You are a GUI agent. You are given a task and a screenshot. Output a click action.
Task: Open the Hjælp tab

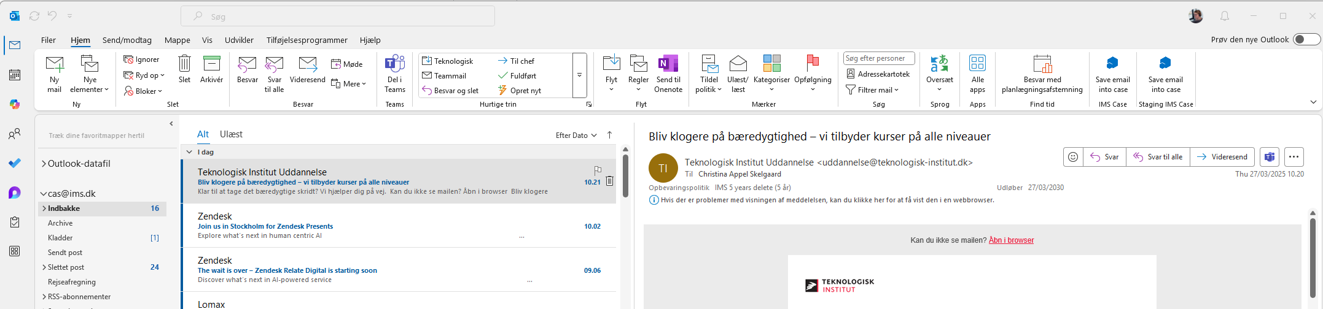(370, 40)
